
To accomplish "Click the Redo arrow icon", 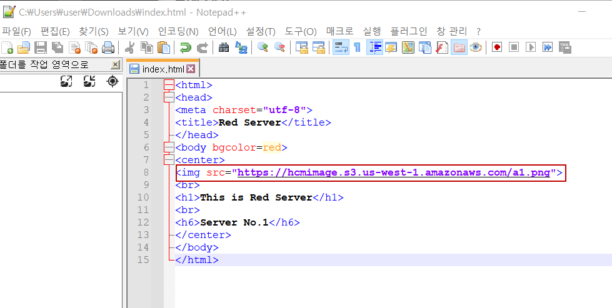I will pos(202,47).
